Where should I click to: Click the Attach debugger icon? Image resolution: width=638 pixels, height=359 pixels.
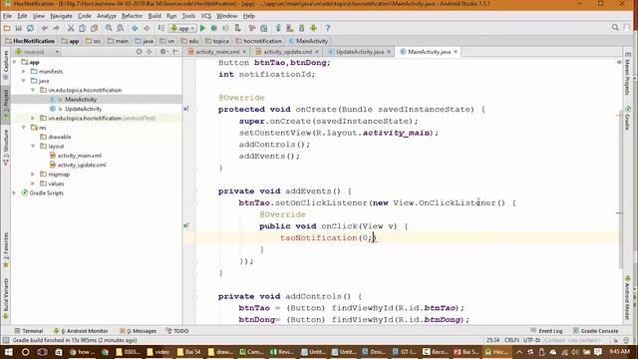pos(237,28)
